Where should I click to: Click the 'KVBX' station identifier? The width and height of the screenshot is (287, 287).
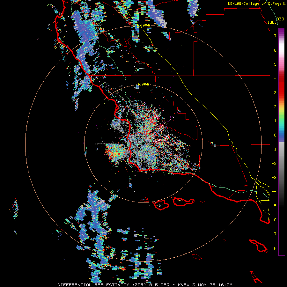(x=184, y=285)
